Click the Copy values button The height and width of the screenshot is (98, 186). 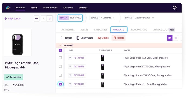coord(85,38)
